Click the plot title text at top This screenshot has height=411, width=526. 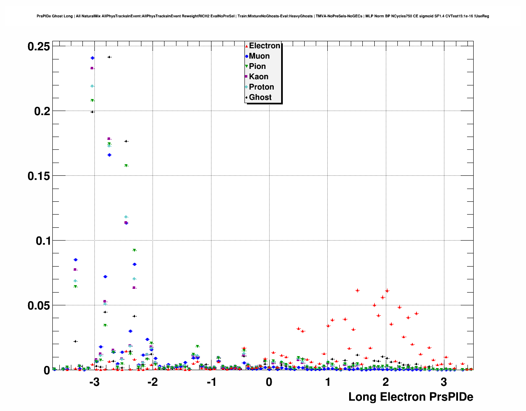tap(263, 16)
